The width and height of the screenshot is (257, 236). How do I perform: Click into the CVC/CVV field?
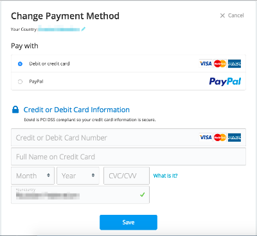coord(127,176)
